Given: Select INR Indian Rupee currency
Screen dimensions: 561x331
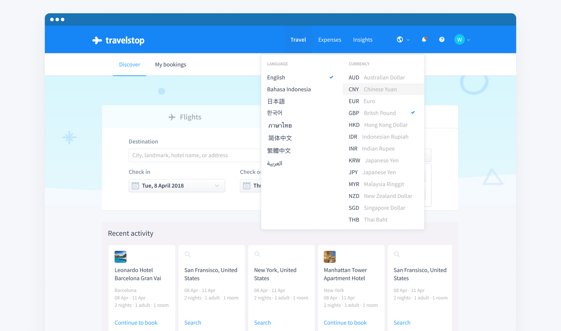Looking at the screenshot, I should coord(383,148).
